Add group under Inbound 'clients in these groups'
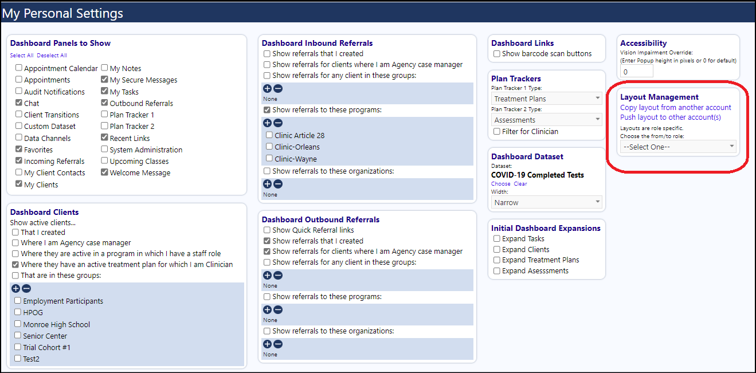This screenshot has height=373, width=756. tap(267, 89)
